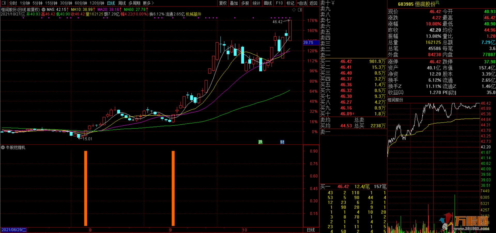Toggle the side panel icon above the chart
The image size is (496, 233).
(x=300, y=10)
